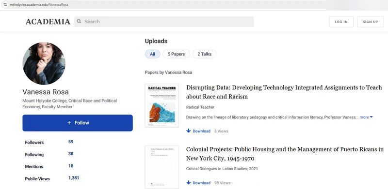
Task: Download the Disrupting Data paper
Action: pyautogui.click(x=198, y=131)
